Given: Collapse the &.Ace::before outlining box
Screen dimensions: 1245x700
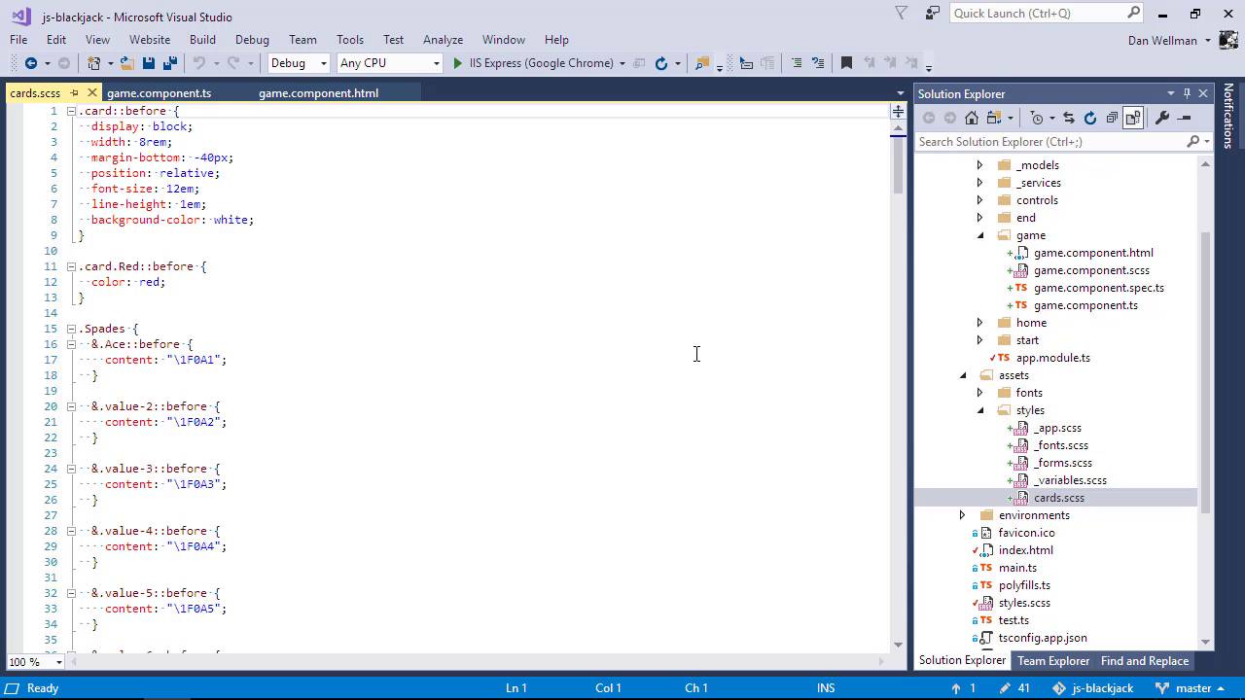Looking at the screenshot, I should click(x=71, y=344).
